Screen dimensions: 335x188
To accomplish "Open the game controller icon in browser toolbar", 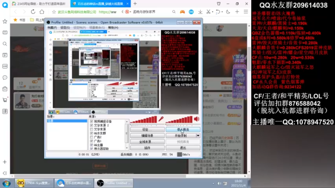I will pyautogui.click(x=182, y=12).
